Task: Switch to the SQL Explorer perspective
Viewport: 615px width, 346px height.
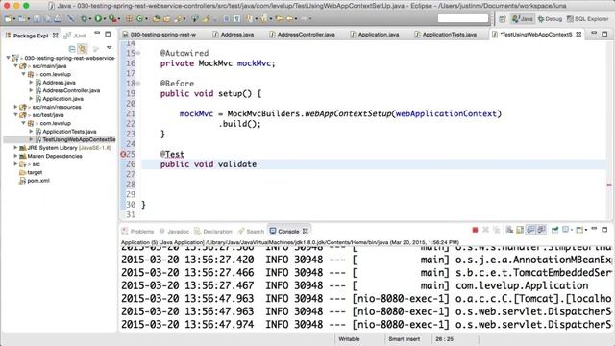Action: (587, 19)
